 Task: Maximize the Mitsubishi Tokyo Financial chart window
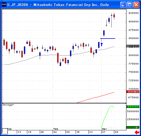[x=130, y=5]
